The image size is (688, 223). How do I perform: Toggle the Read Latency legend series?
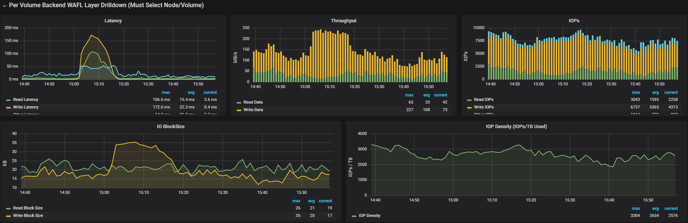point(26,100)
